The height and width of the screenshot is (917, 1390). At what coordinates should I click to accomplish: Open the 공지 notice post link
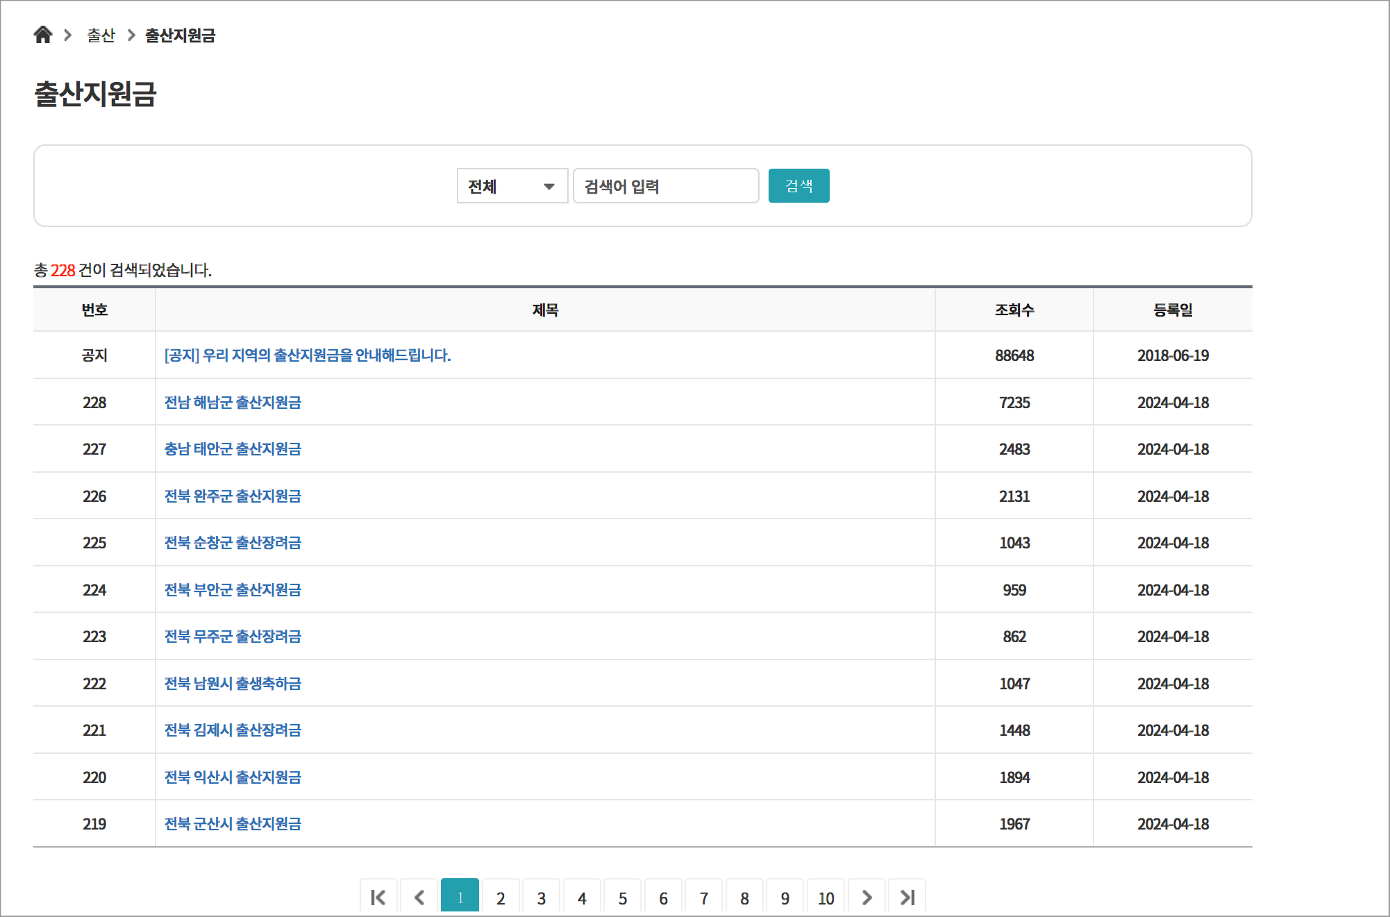coord(308,355)
